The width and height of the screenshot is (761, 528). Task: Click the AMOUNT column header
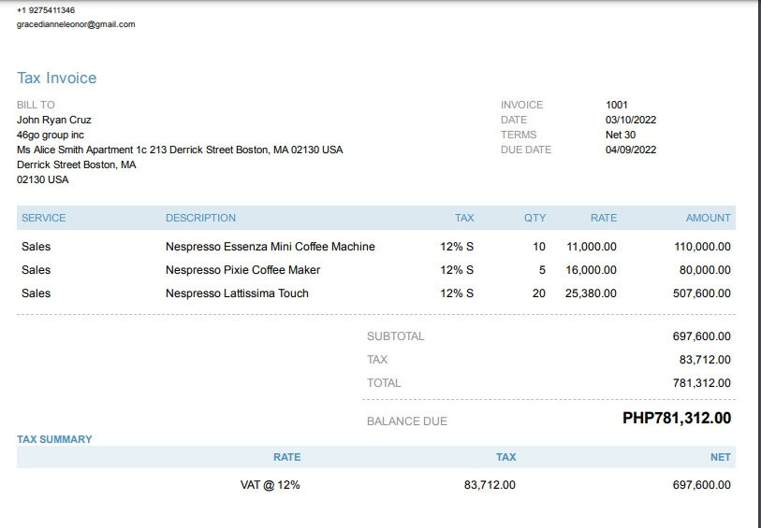click(708, 218)
